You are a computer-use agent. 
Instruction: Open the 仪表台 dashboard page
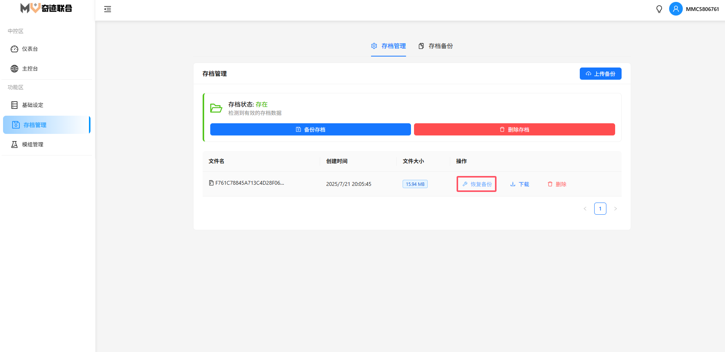click(x=30, y=49)
